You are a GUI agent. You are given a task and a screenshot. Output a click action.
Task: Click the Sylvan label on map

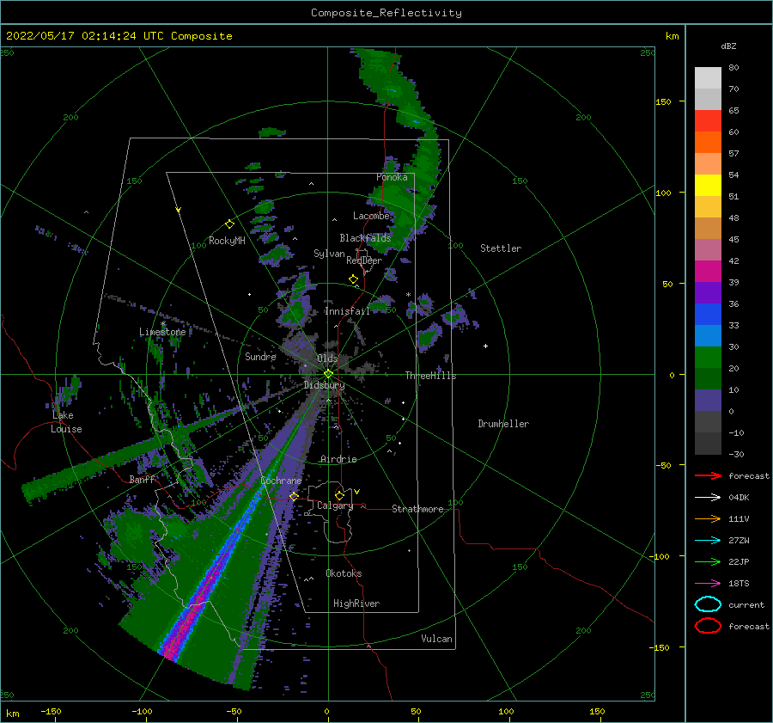pos(329,254)
